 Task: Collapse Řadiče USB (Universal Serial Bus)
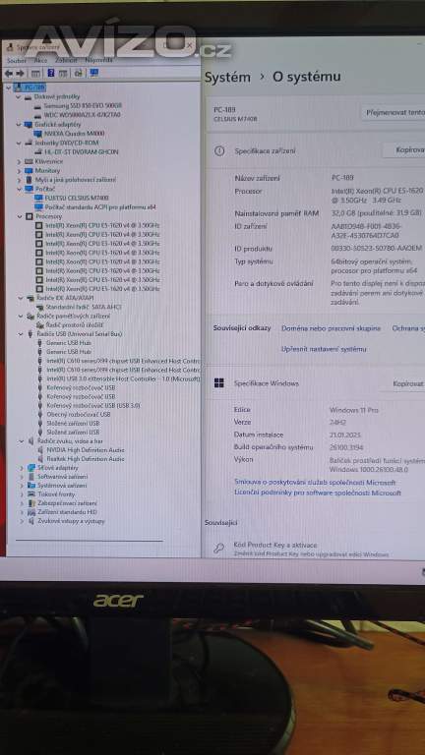pos(22,333)
